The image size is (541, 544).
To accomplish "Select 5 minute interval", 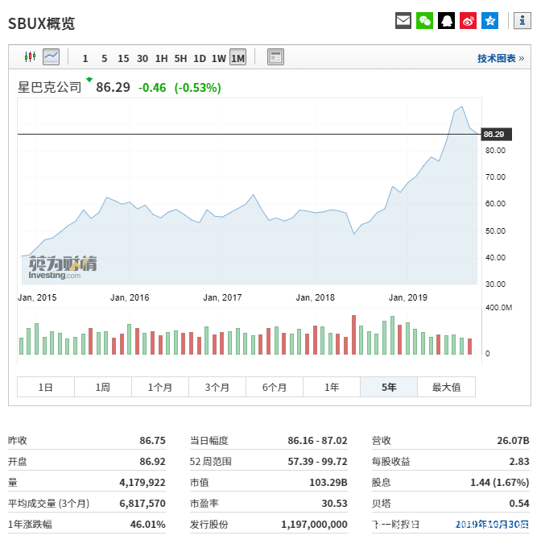I will 105,58.
